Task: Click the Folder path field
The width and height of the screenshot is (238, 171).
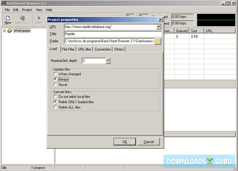Action: pyautogui.click(x=109, y=41)
